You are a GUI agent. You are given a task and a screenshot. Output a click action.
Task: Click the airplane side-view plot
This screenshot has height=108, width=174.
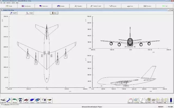click(127, 76)
